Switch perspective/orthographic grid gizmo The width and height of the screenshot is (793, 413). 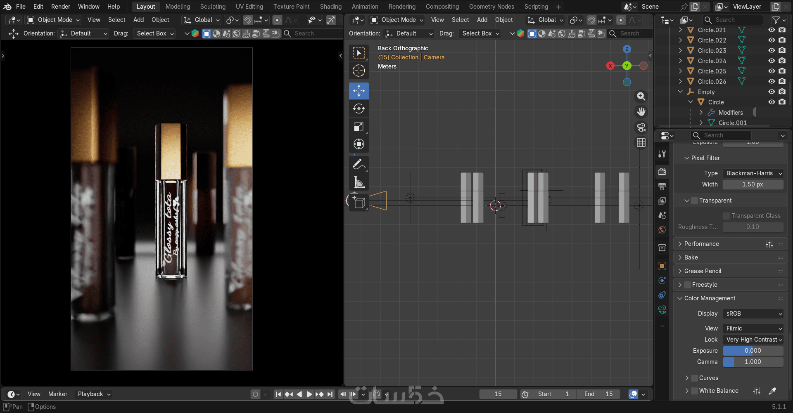641,142
